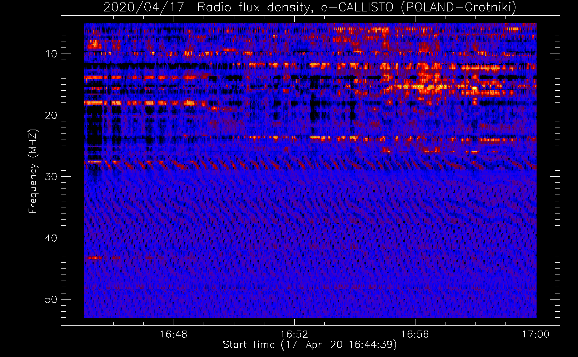
Task: Click the Start Time axis label
Action: (310, 345)
